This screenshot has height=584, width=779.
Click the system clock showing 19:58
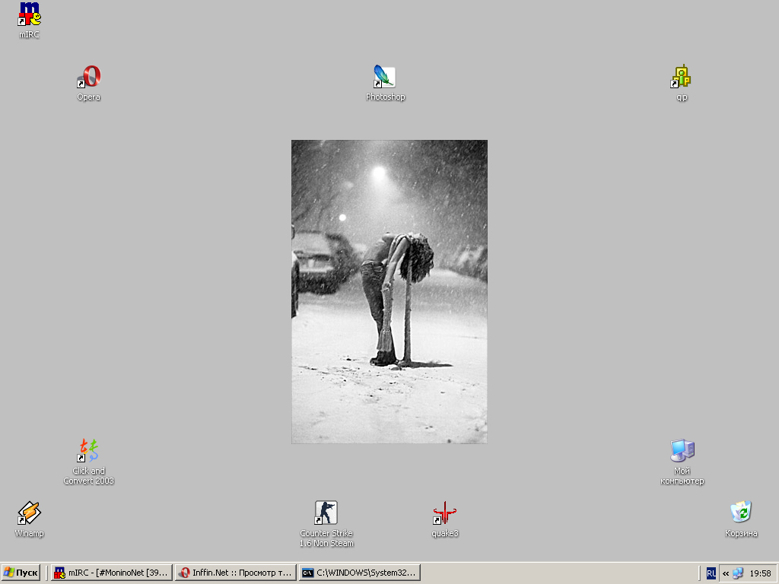tap(760, 573)
